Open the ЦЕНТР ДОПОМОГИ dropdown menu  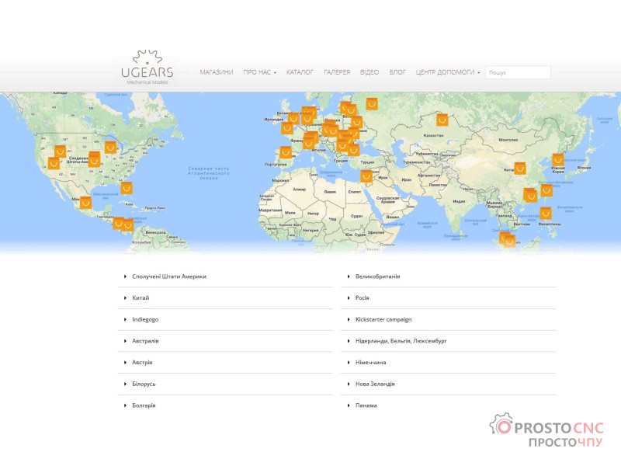point(447,72)
